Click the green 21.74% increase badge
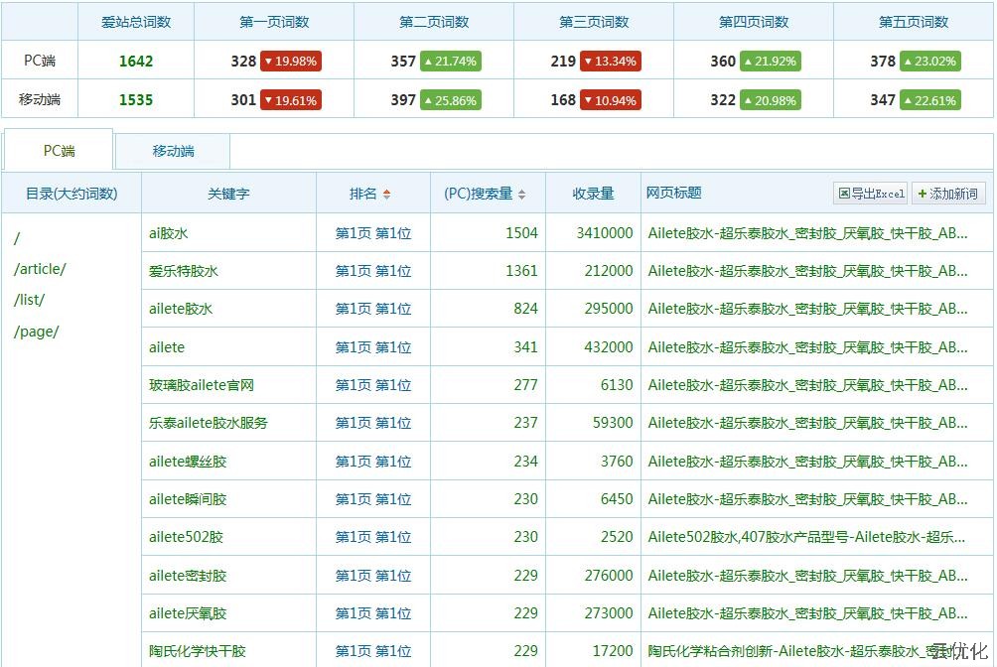 [x=450, y=62]
